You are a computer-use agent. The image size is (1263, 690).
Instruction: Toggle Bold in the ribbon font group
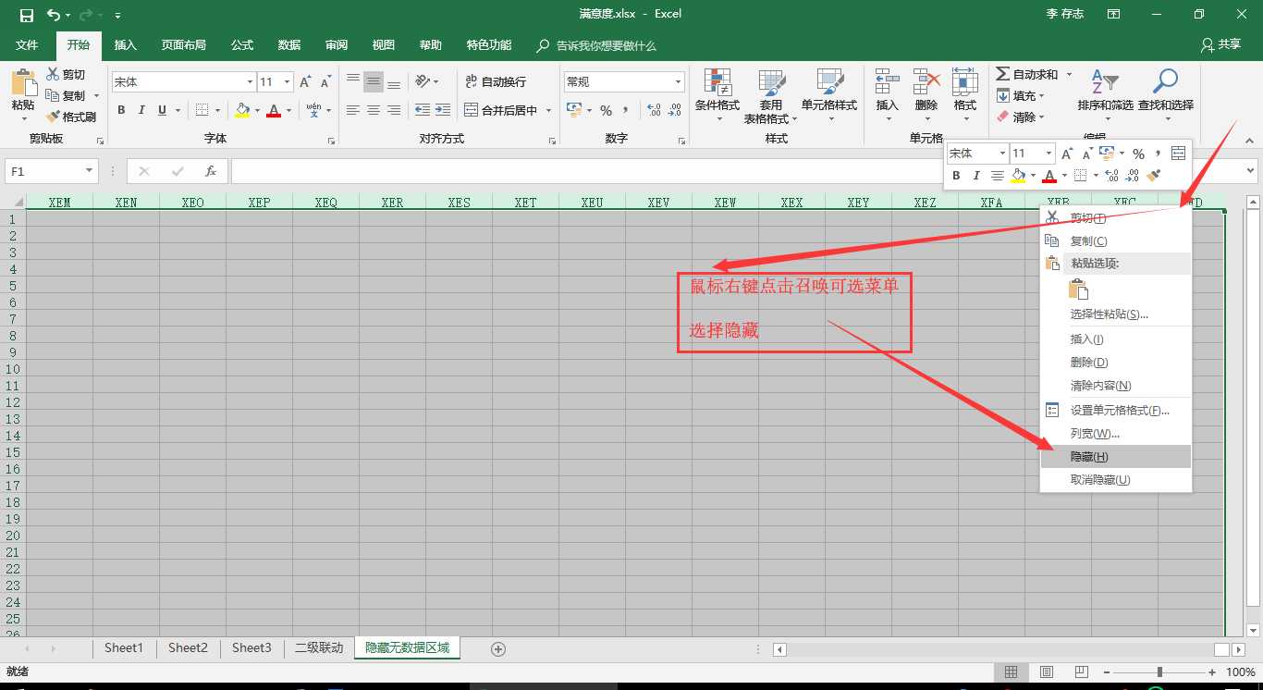[121, 110]
